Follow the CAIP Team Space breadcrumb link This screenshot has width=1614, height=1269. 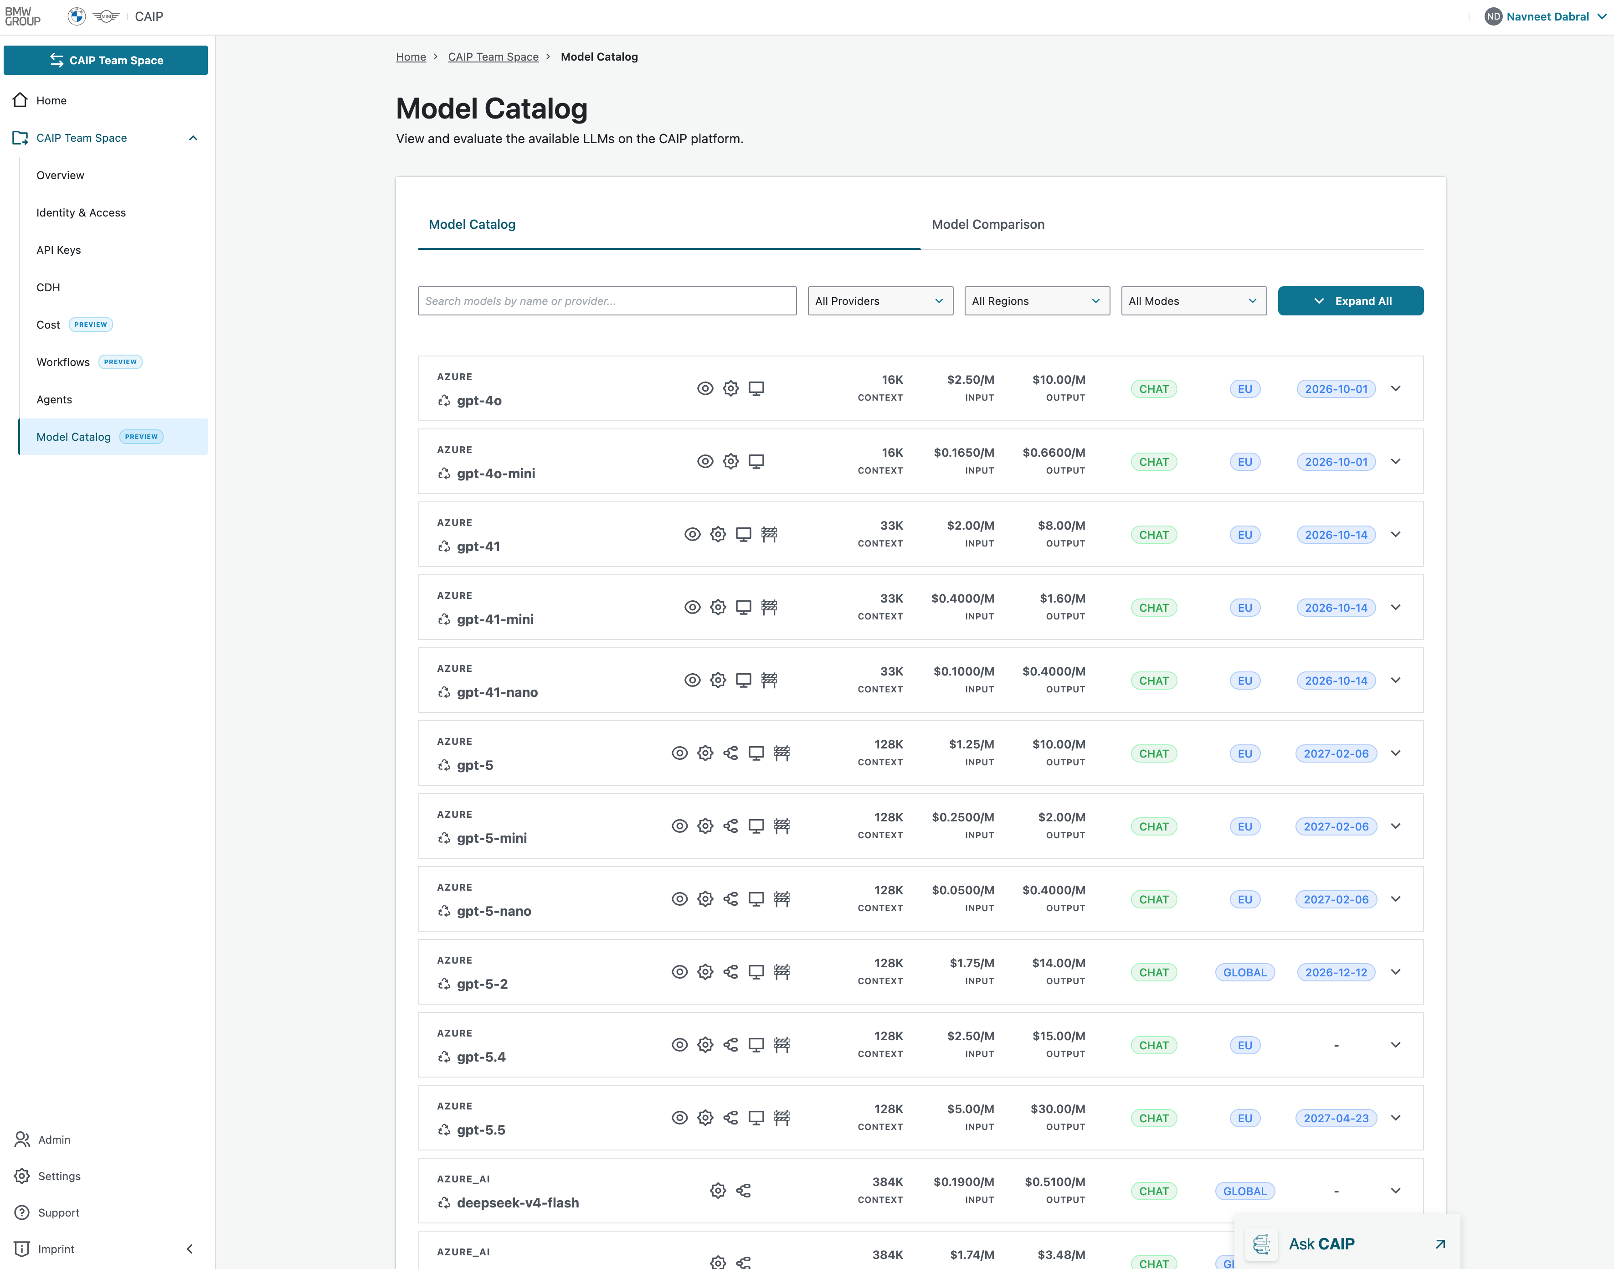point(493,57)
